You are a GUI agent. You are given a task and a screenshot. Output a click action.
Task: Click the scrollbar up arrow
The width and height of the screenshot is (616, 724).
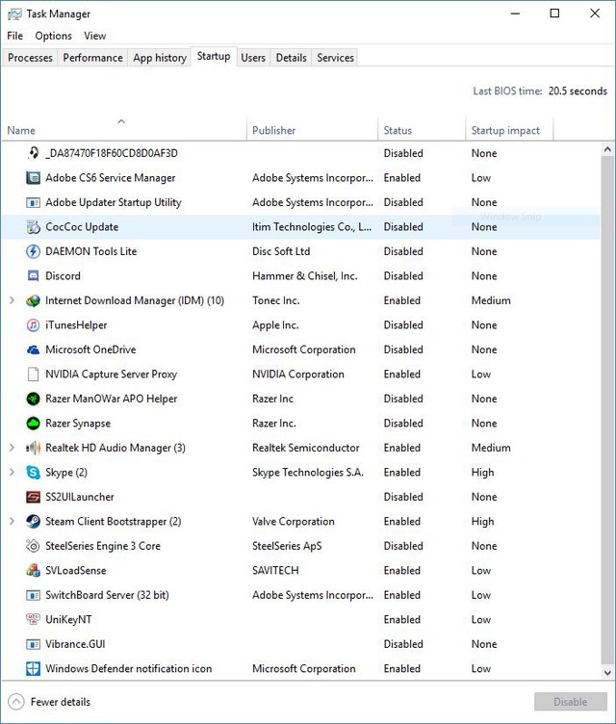[607, 149]
